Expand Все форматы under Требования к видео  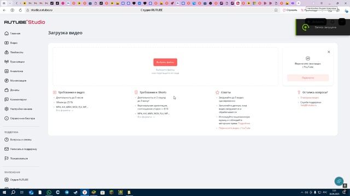(x=65, y=110)
